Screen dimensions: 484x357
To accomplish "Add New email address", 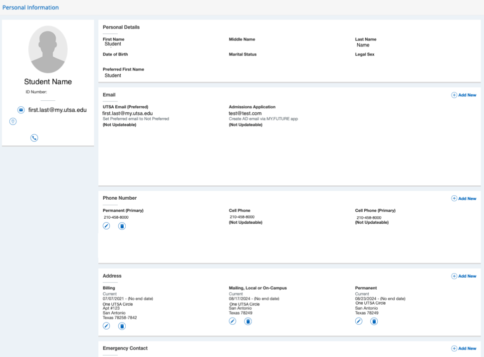I will [464, 95].
